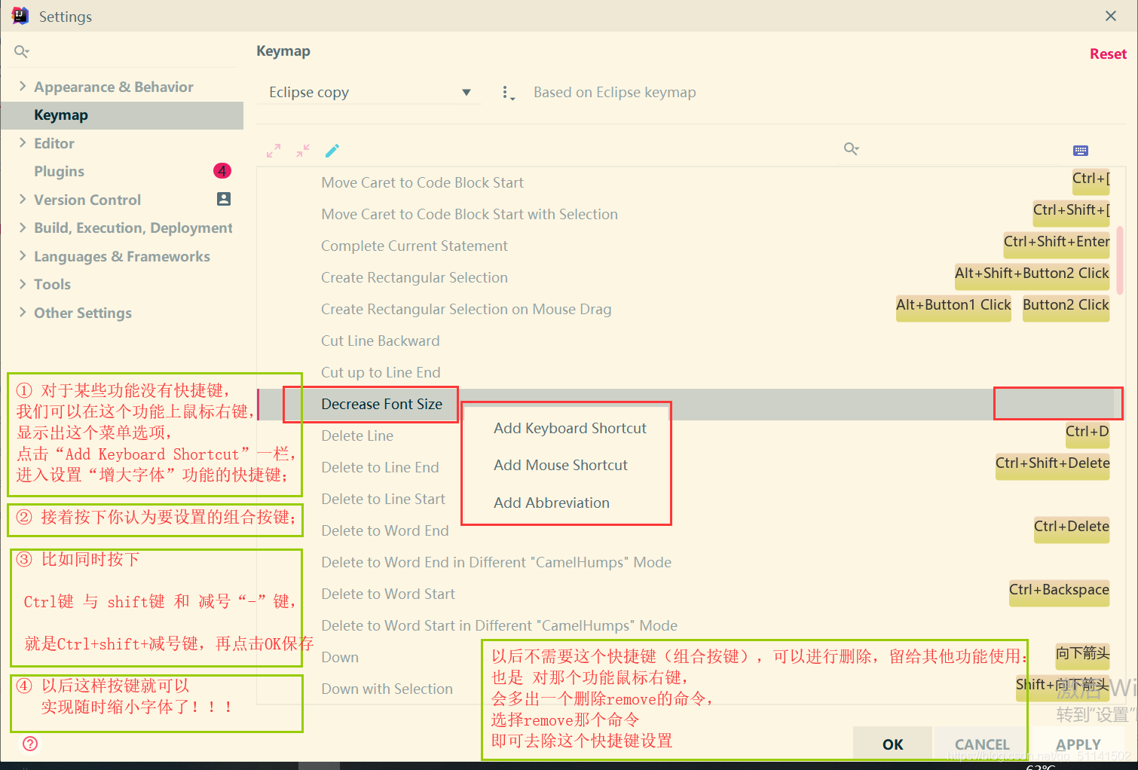The height and width of the screenshot is (770, 1138).
Task: Expand the Editor settings section
Action: (23, 142)
